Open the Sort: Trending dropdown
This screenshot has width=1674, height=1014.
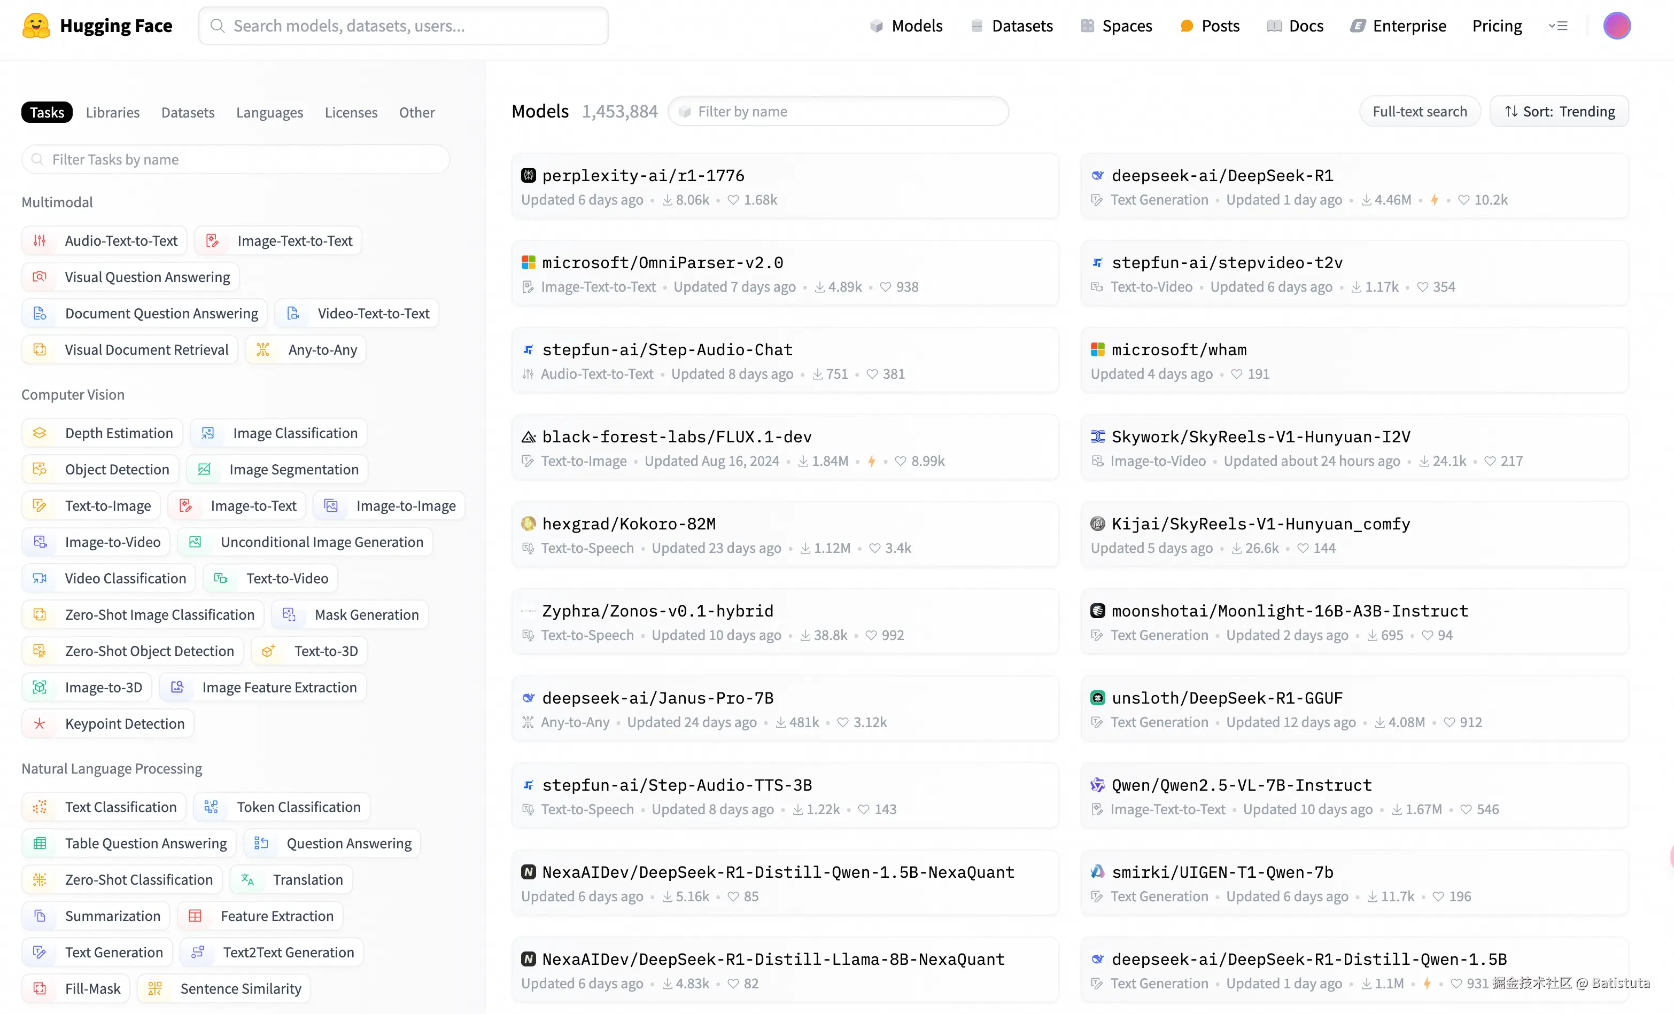coord(1559,111)
